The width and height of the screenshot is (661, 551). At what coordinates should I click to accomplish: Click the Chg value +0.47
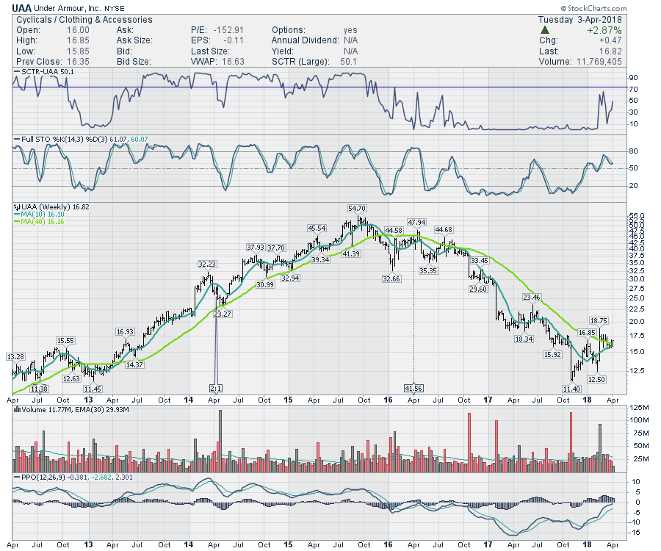point(610,40)
